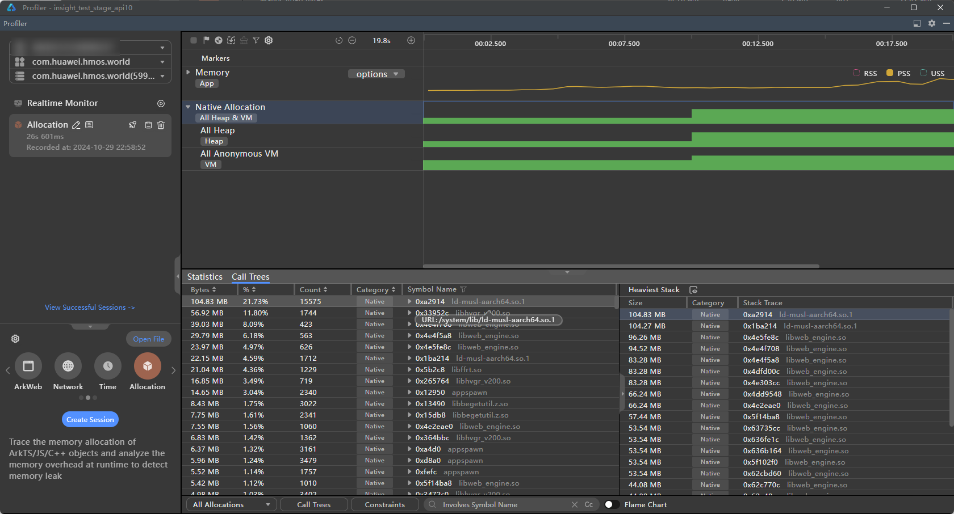The image size is (954, 514).
Task: Open View Successful Sessions link
Action: coord(90,307)
